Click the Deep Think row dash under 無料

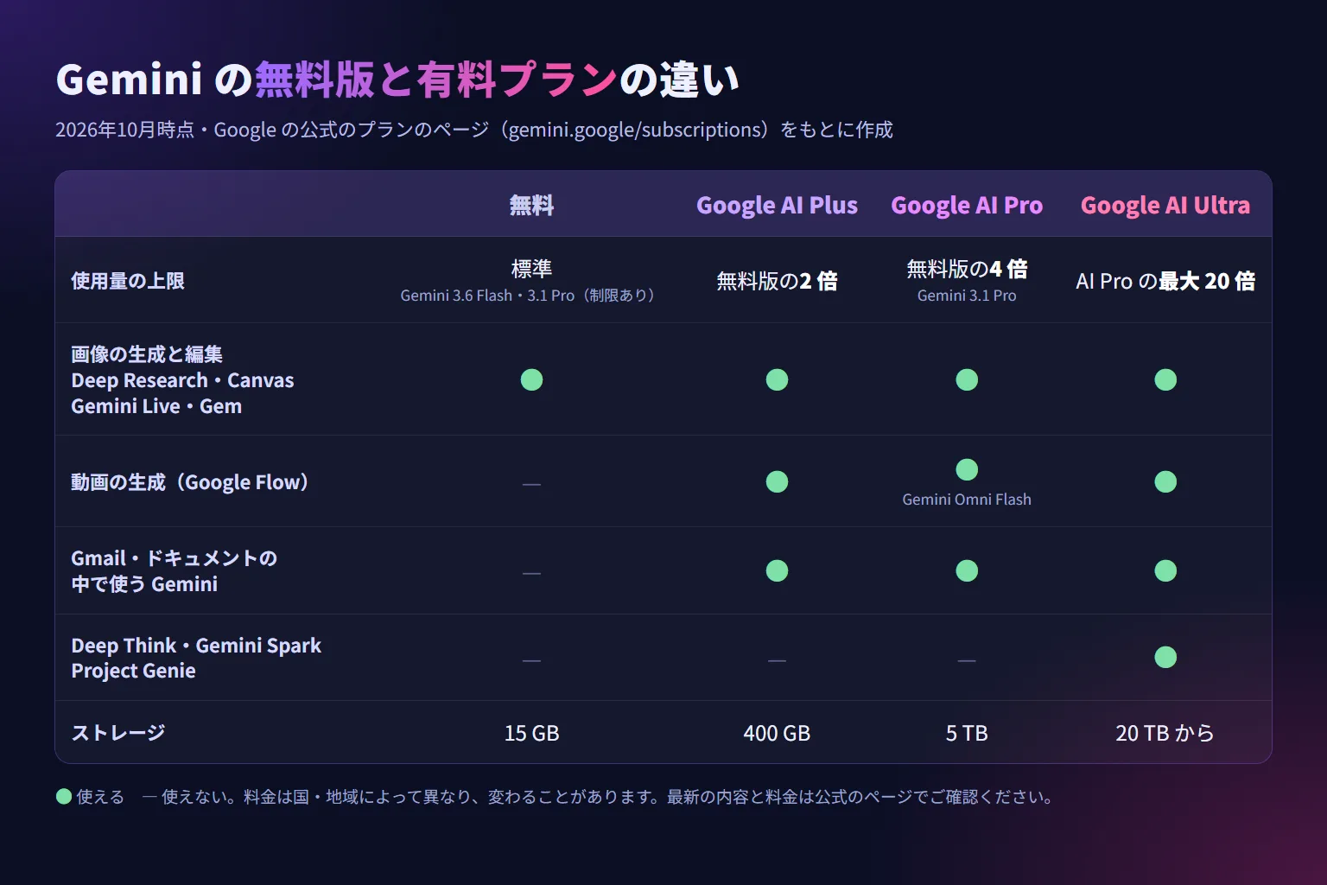pos(531,660)
